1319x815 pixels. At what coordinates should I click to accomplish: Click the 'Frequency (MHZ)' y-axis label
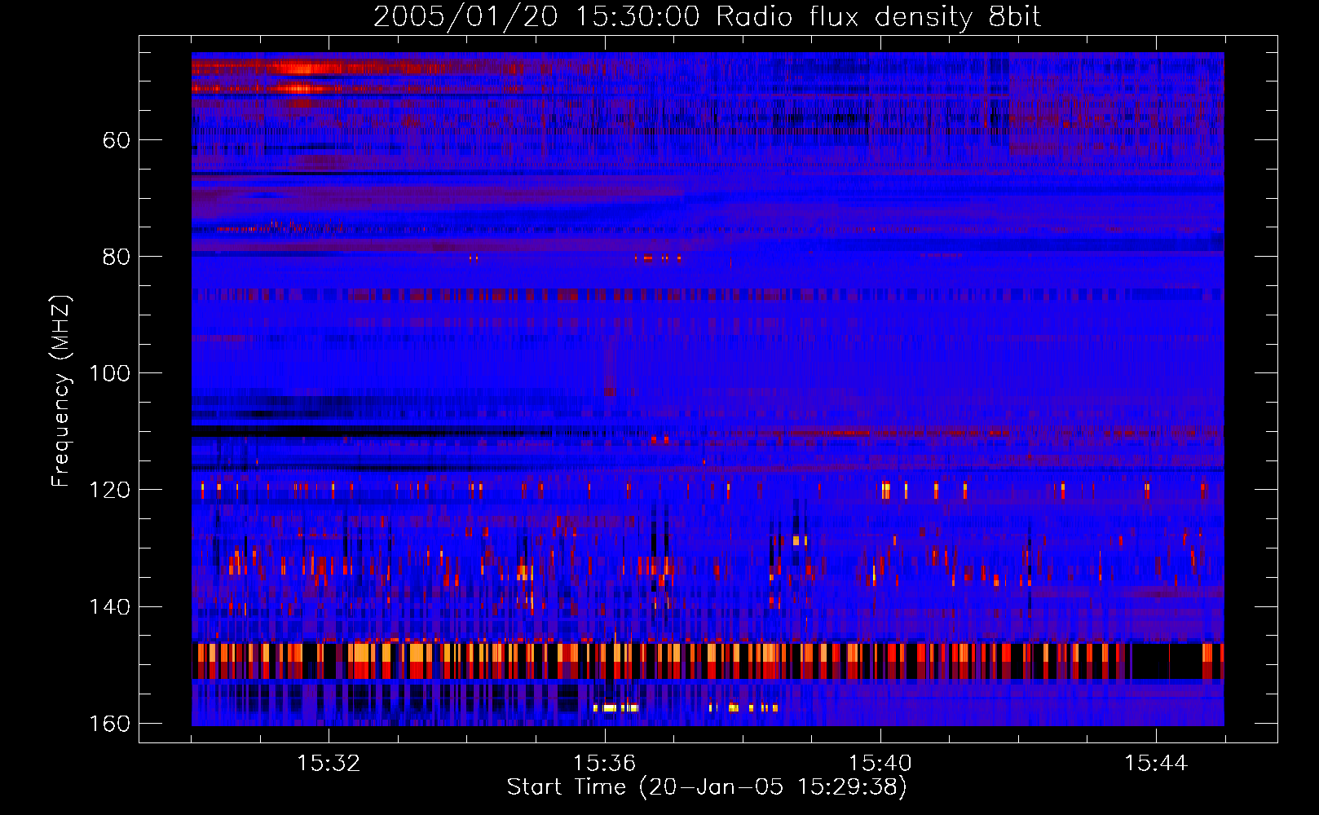click(61, 391)
